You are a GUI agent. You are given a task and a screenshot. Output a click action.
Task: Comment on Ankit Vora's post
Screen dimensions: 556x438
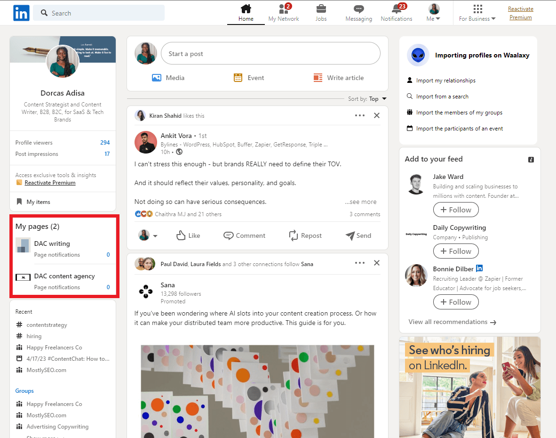[244, 235]
